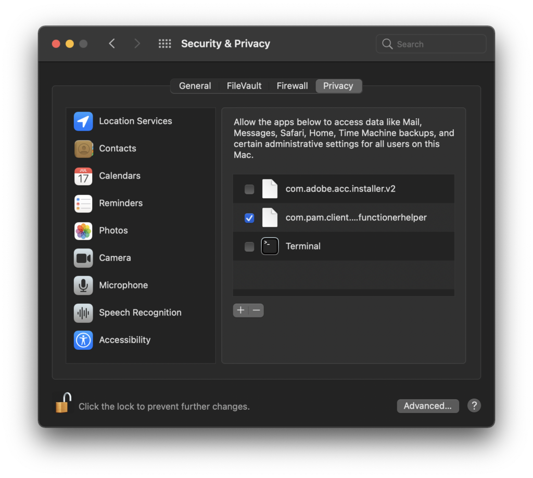Select Location Services in the sidebar
This screenshot has height=478, width=533.
135,121
